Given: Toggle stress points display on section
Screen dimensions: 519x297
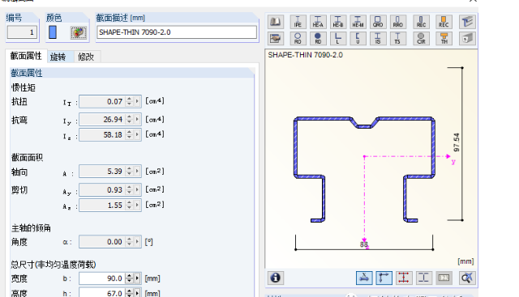Looking at the screenshot, I should coord(404,278).
